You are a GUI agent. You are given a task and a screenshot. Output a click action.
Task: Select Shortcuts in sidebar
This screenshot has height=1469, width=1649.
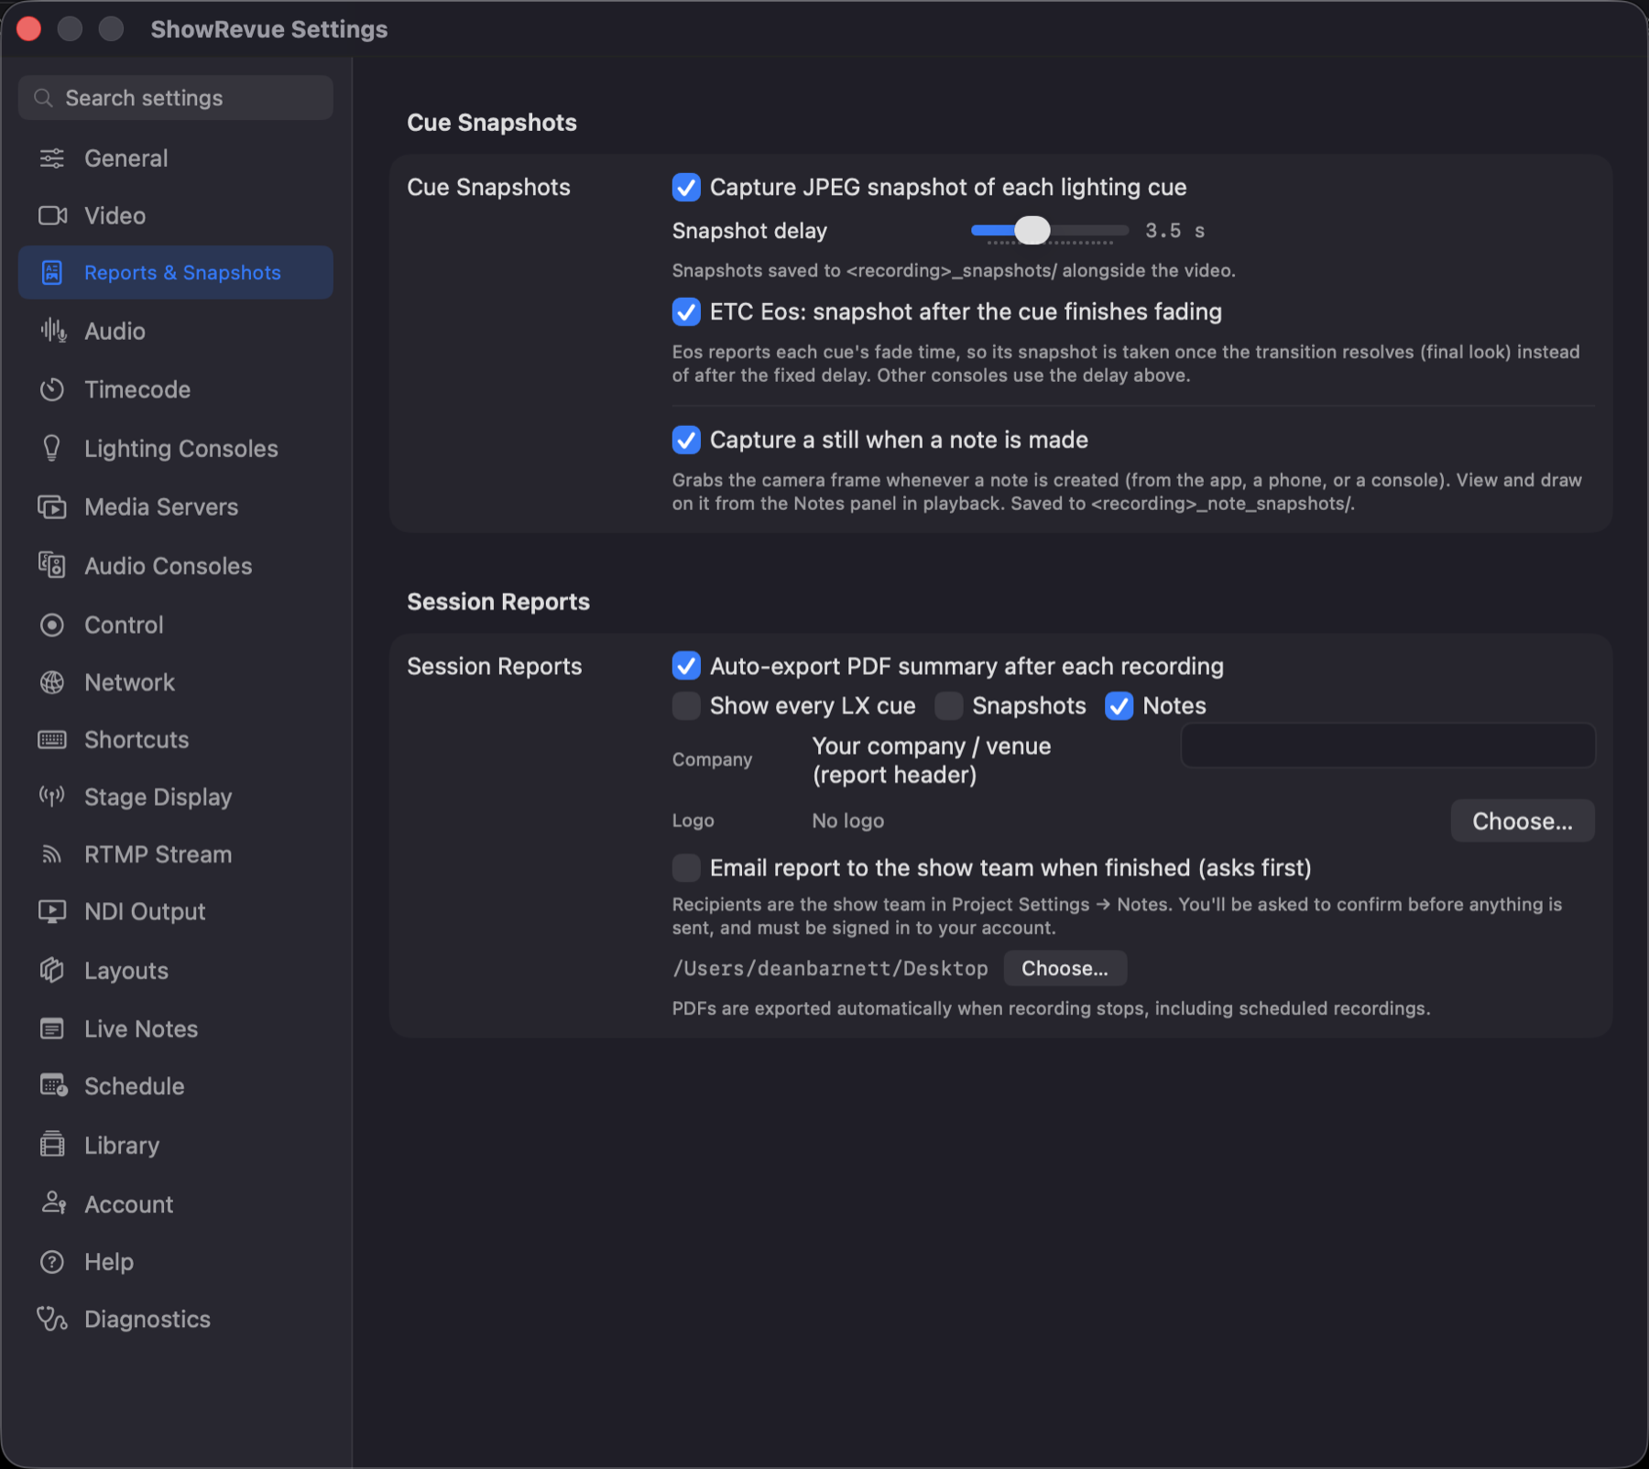pyautogui.click(x=176, y=739)
